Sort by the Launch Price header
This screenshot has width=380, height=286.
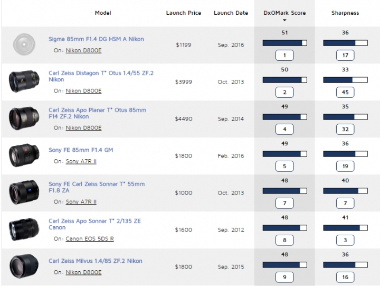tap(183, 13)
